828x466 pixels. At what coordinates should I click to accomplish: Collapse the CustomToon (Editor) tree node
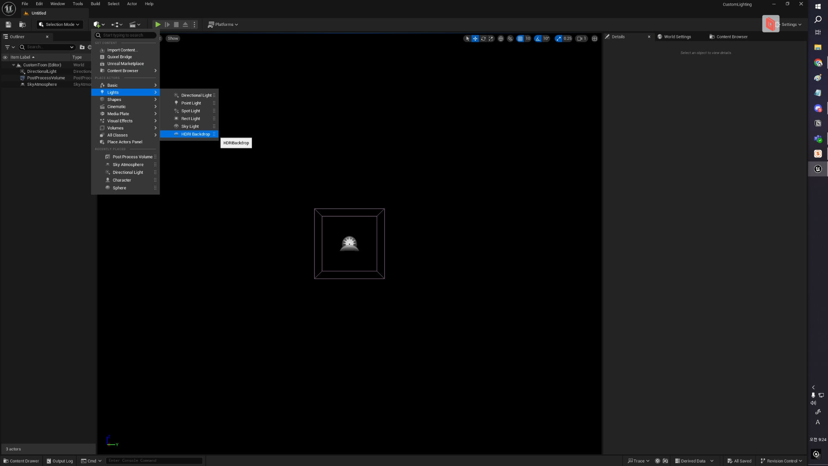[x=13, y=65]
